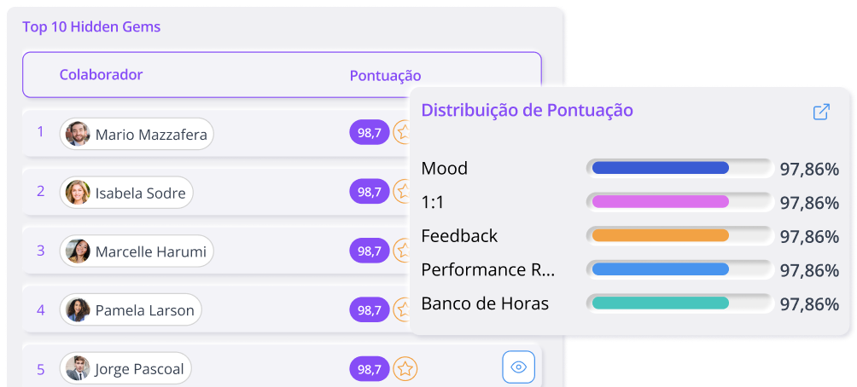Sort by the Pontuação column header
857x387 pixels.
pos(385,76)
